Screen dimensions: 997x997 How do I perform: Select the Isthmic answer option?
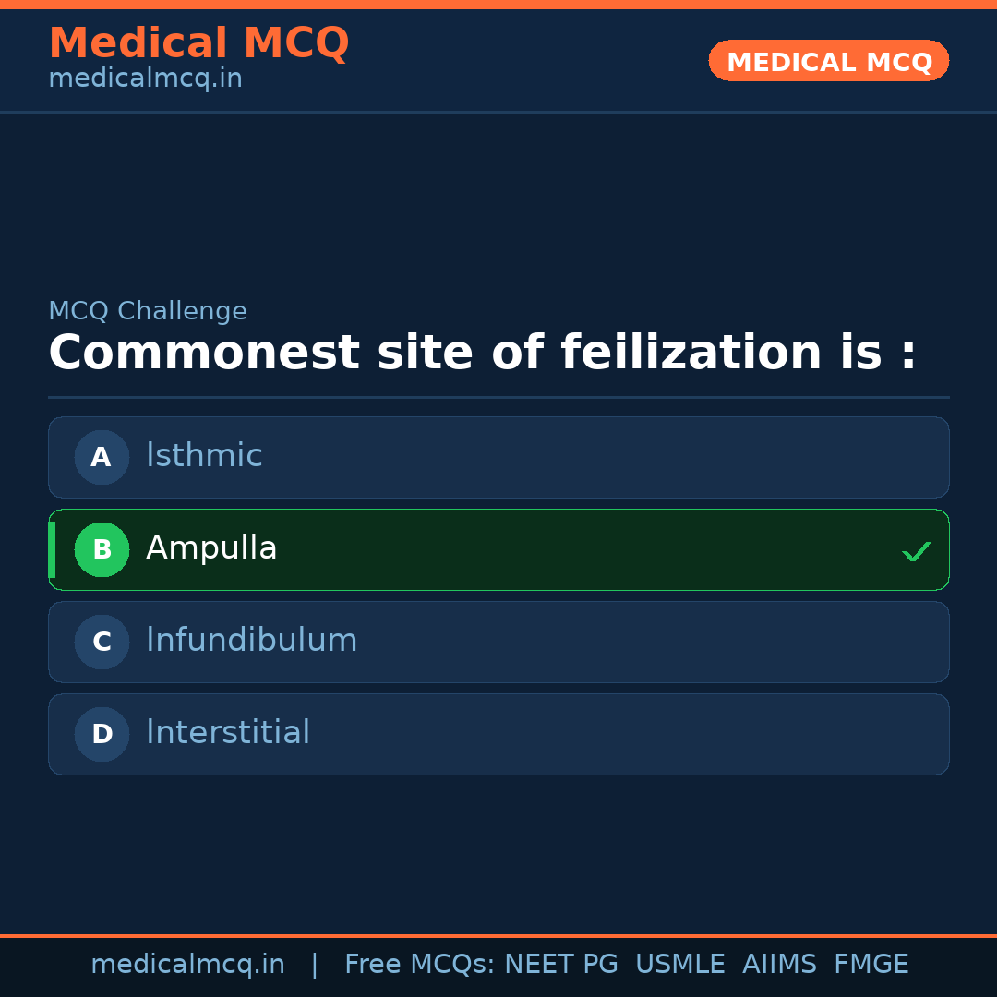498,457
